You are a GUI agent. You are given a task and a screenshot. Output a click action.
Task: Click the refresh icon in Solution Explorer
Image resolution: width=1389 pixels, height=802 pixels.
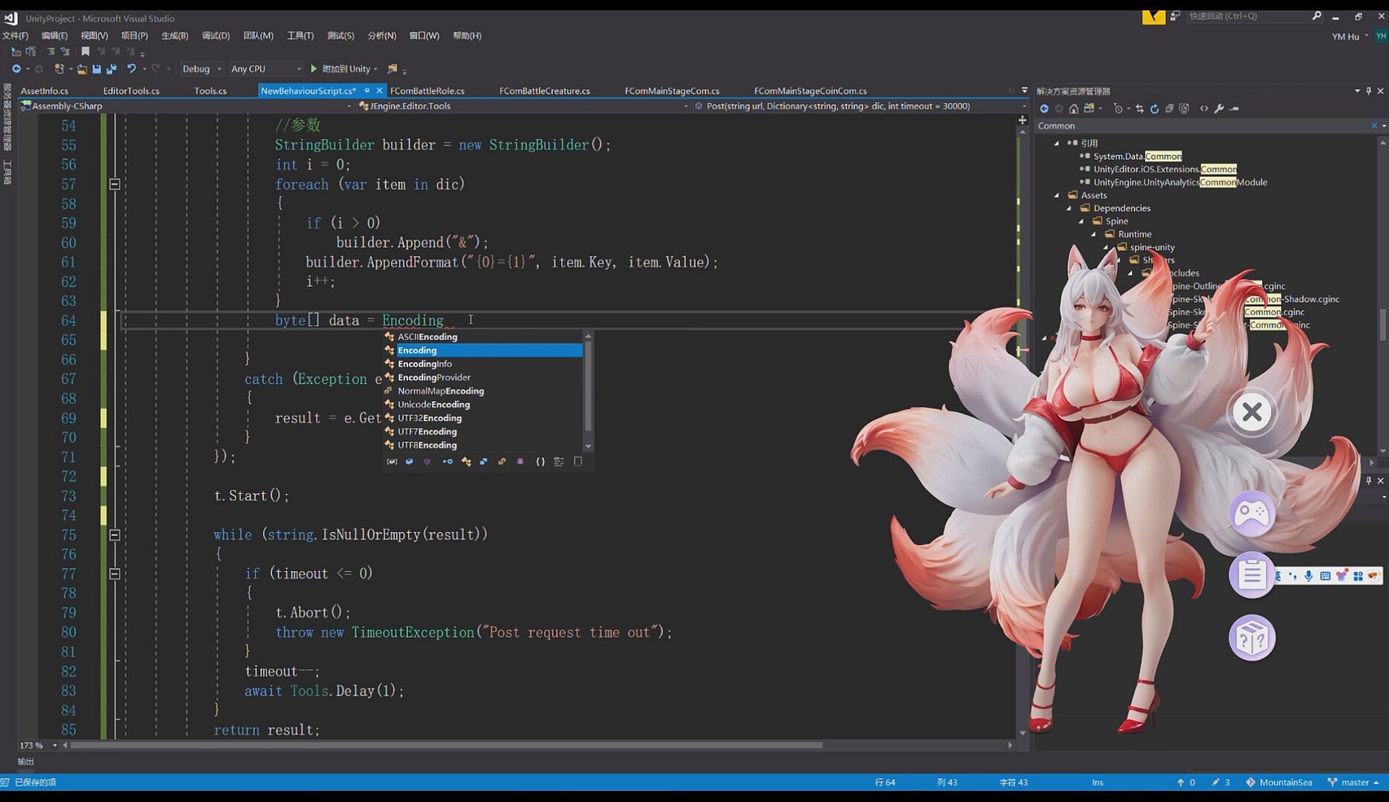pyautogui.click(x=1154, y=108)
